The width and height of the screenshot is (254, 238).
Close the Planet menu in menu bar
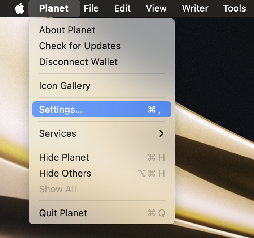pos(54,8)
